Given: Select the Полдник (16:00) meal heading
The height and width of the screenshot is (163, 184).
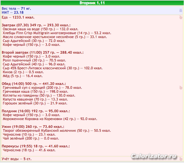Looking at the screenshot, I should (x=36, y=111).
